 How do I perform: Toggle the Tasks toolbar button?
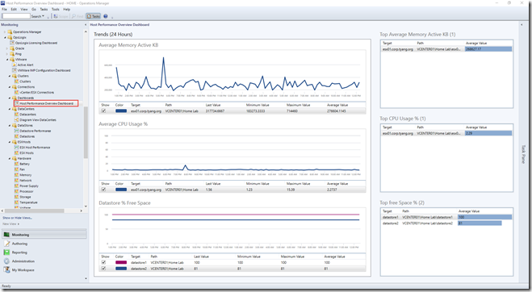click(94, 16)
